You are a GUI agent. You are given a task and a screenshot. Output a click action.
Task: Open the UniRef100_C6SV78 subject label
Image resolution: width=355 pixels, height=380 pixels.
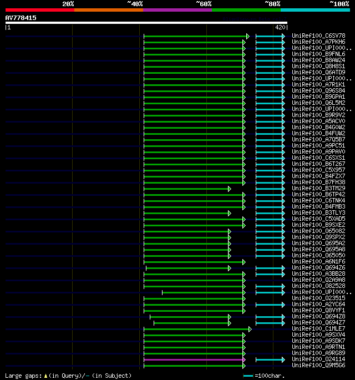coord(318,36)
